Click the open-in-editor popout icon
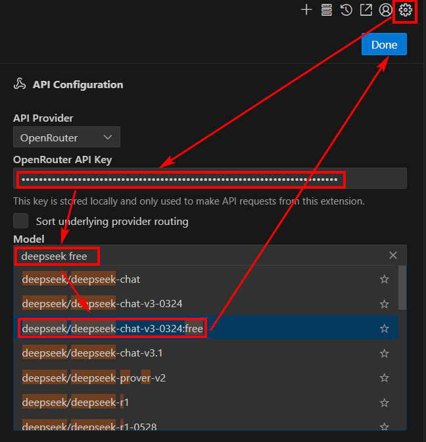The width and height of the screenshot is (426, 442). tap(366, 10)
